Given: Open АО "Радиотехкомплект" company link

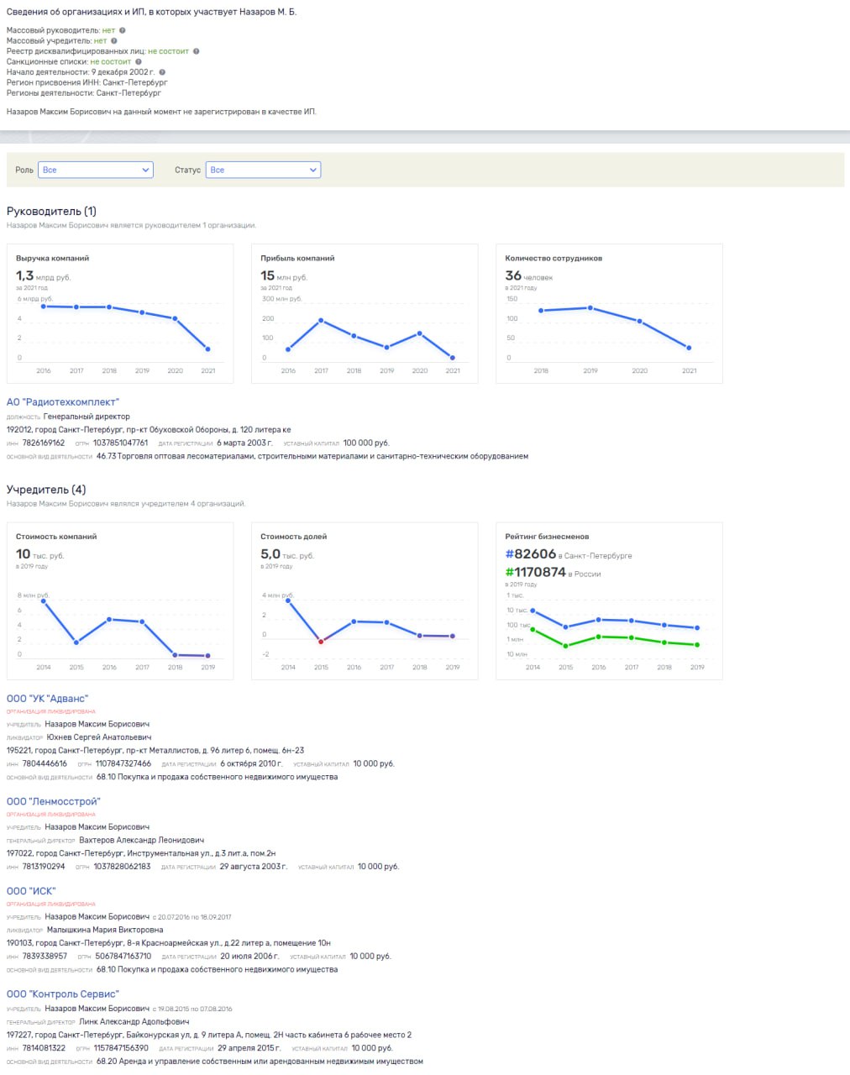Looking at the screenshot, I should coord(63,402).
